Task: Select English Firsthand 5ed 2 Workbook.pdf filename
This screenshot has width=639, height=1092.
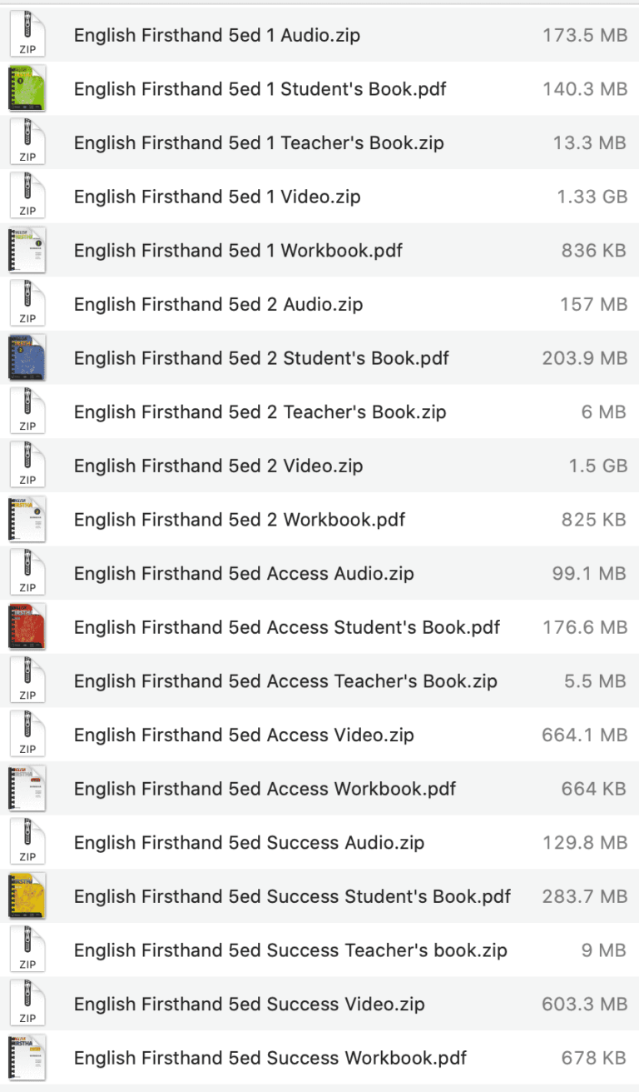Action: click(x=240, y=520)
